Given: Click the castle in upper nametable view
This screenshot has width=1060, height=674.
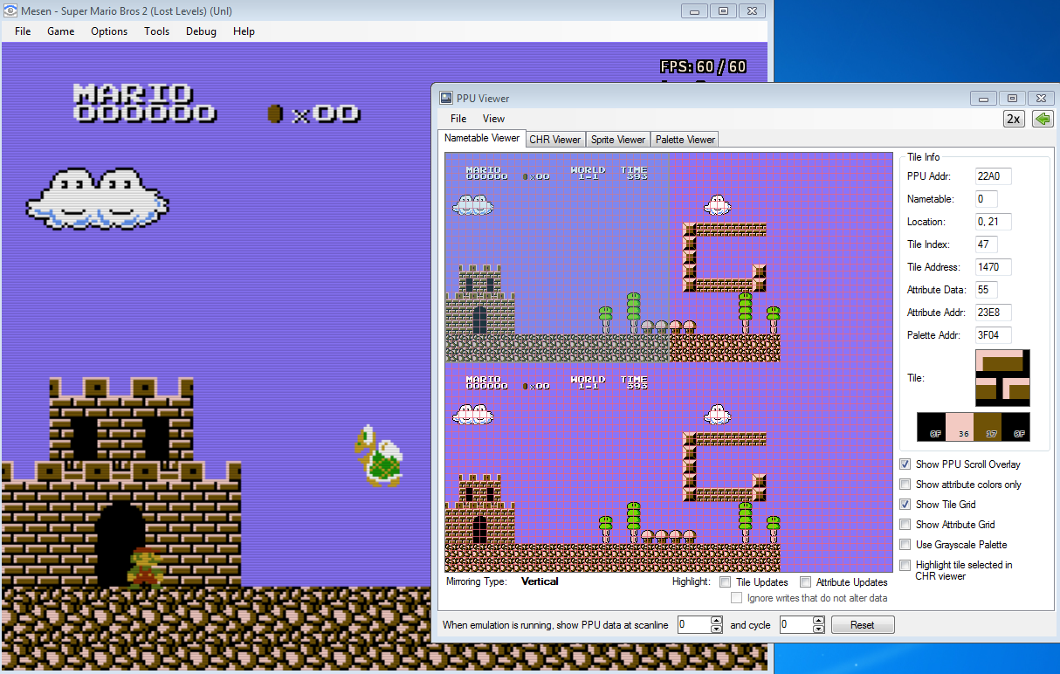Looking at the screenshot, I should click(x=480, y=299).
